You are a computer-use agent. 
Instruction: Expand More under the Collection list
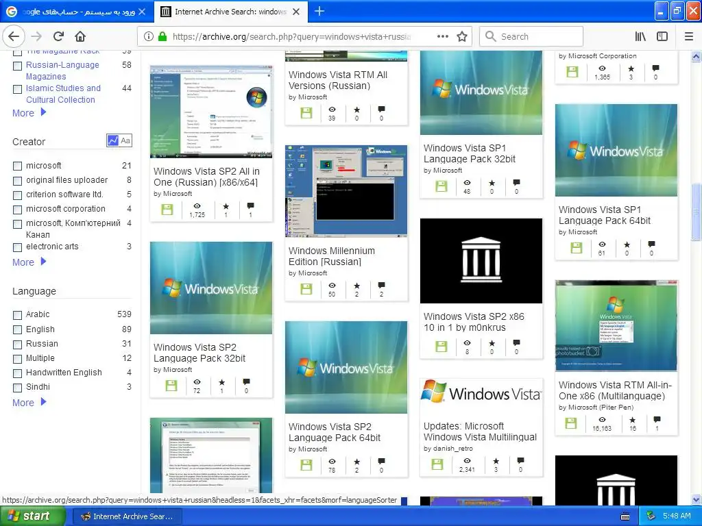tap(29, 113)
